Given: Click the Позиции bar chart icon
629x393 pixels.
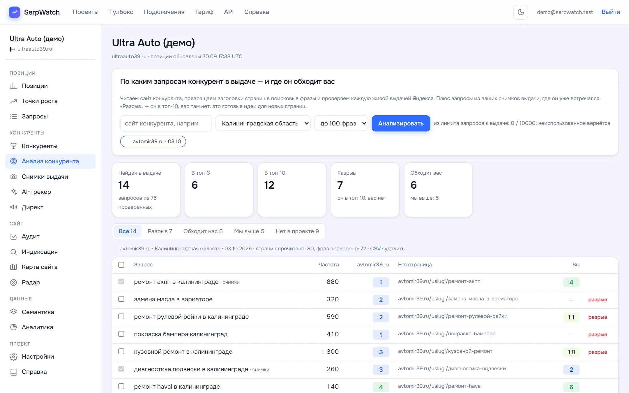Looking at the screenshot, I should coord(13,86).
